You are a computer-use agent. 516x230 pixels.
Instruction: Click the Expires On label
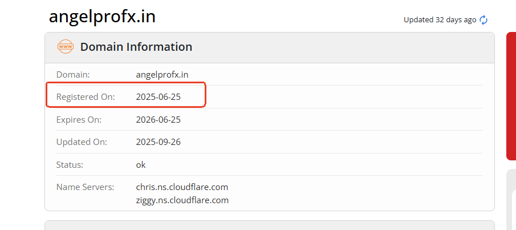point(79,120)
